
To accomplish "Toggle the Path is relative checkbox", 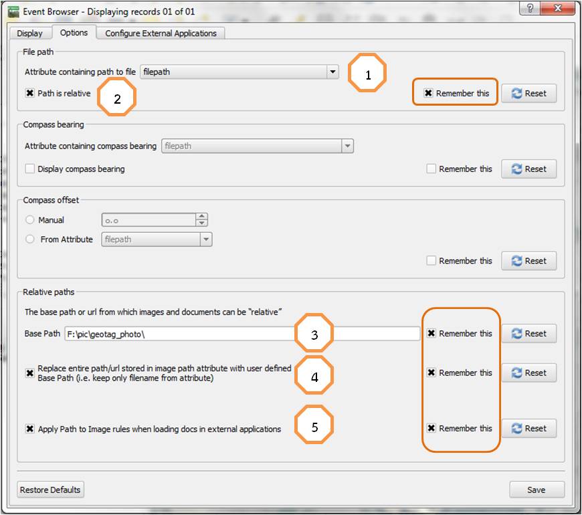I will [x=29, y=93].
